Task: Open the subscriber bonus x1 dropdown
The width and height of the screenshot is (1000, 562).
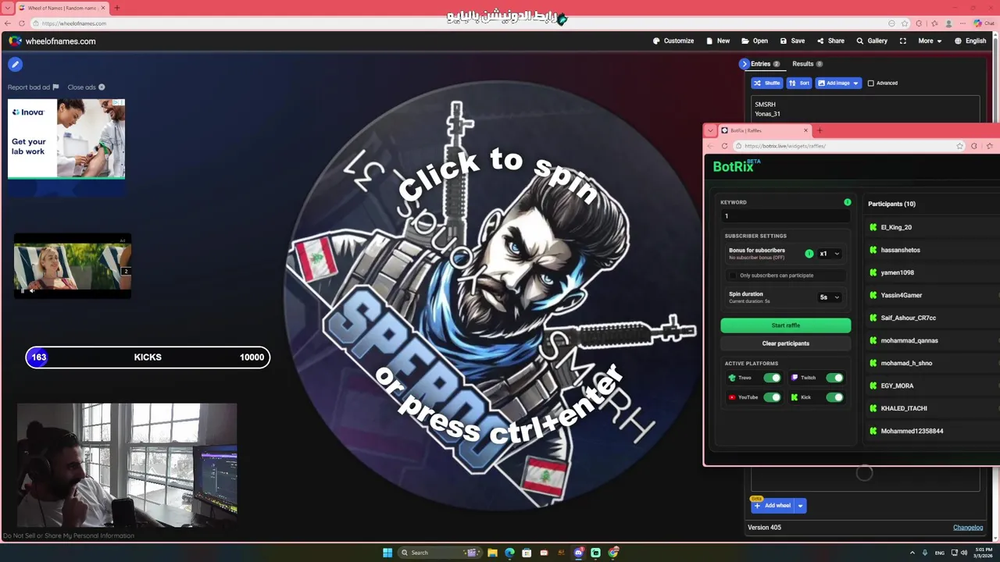Action: click(x=830, y=254)
